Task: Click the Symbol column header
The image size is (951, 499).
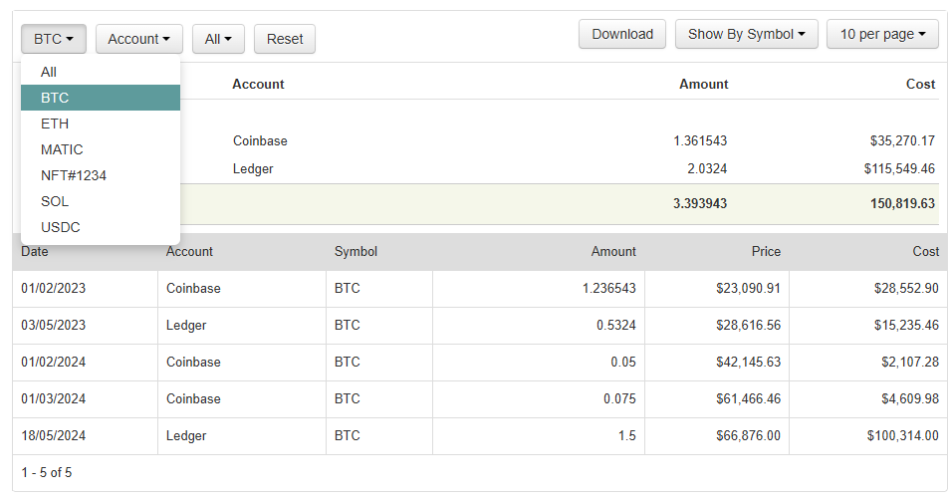Action: tap(356, 252)
